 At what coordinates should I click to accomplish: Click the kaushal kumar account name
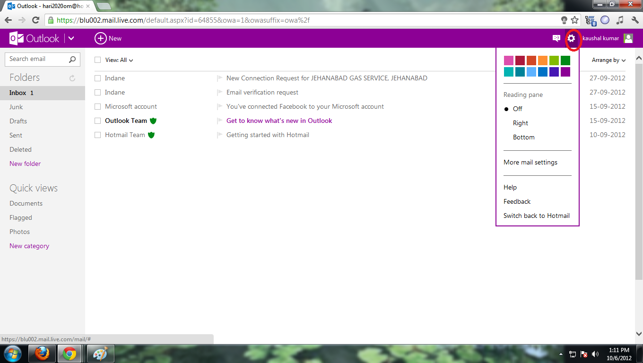(x=600, y=38)
